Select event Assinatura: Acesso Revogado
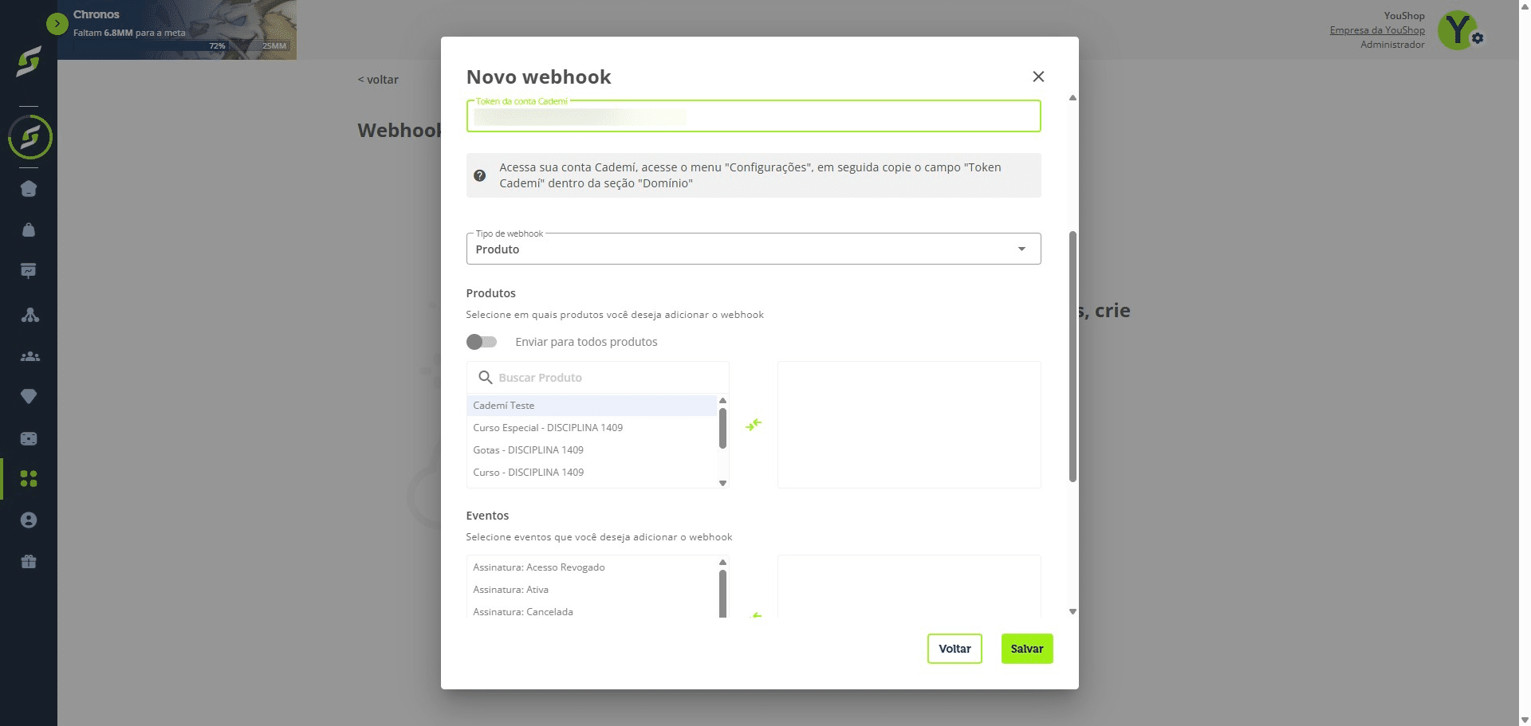Image resolution: width=1531 pixels, height=726 pixels. click(x=592, y=567)
